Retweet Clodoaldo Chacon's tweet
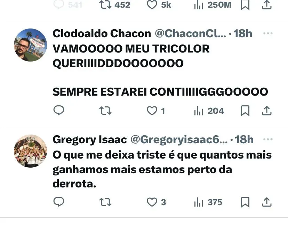Screen dimensions: 288x226 click(x=105, y=111)
